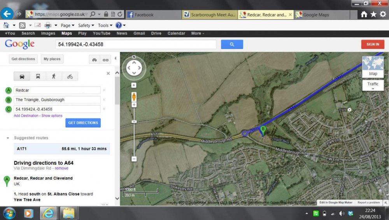Click the link share icon
This screenshot has height=220, width=389.
105,60
